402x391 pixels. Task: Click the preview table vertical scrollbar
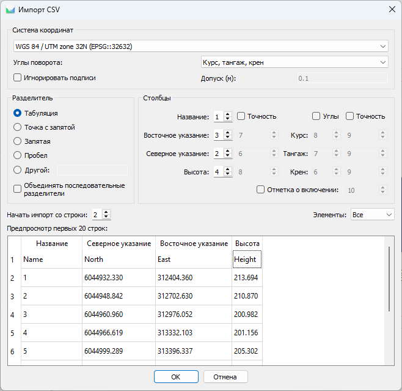(x=389, y=279)
